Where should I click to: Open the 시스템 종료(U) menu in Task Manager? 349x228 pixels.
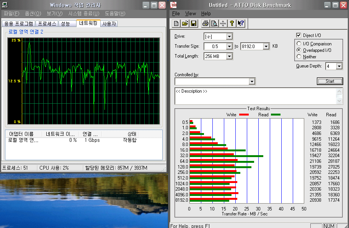(84, 13)
